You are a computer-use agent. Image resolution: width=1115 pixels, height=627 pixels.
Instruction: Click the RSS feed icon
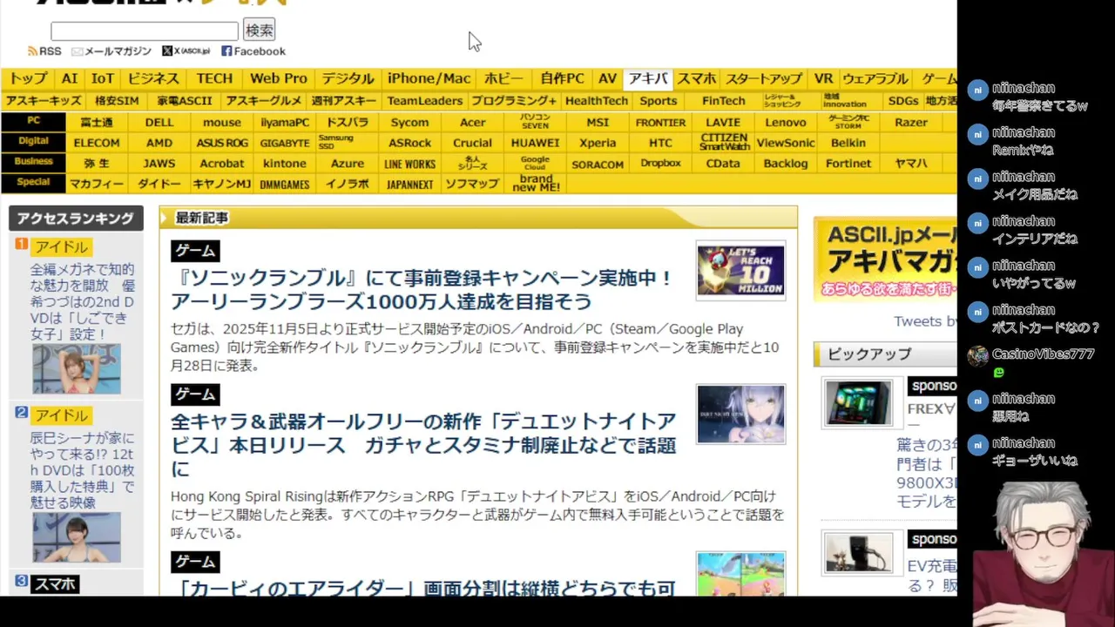pos(32,51)
